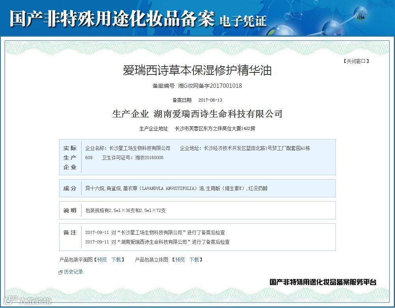This screenshot has width=395, height=308.
Task: Click the manufacturer name 长沙星工场生物科技有限公司 after 企业名称
Action: [x=140, y=148]
